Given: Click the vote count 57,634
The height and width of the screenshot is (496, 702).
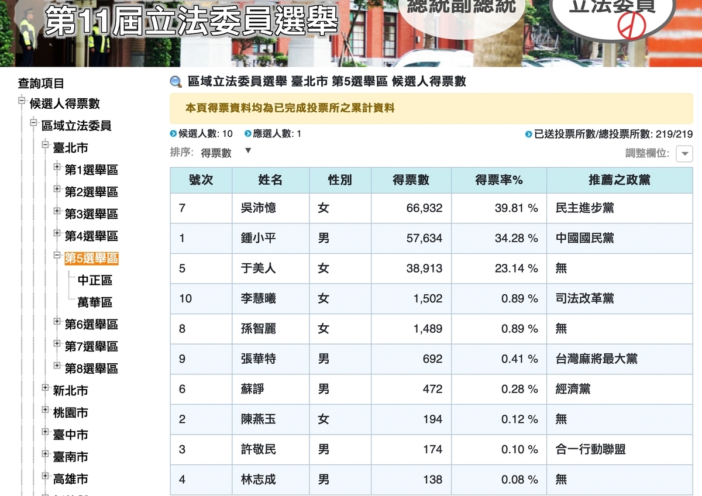Looking at the screenshot, I should [425, 238].
